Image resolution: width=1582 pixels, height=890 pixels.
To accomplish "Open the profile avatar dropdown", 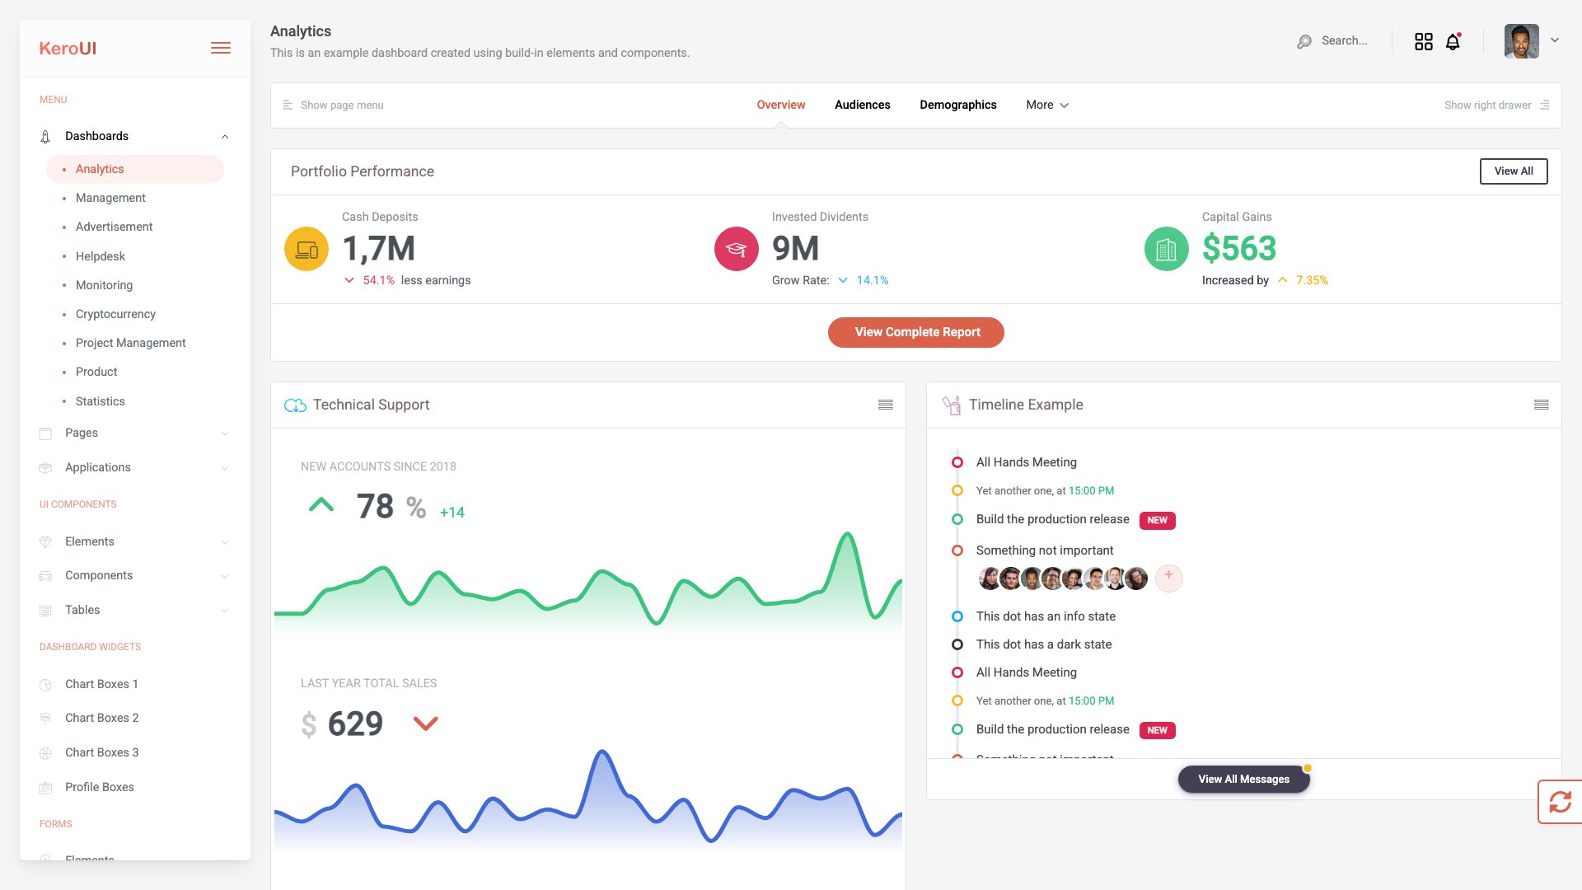I will pyautogui.click(x=1523, y=40).
